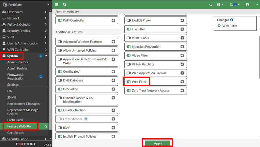Open HA settings in sidebar
The image size is (260, 147).
(x=9, y=91)
